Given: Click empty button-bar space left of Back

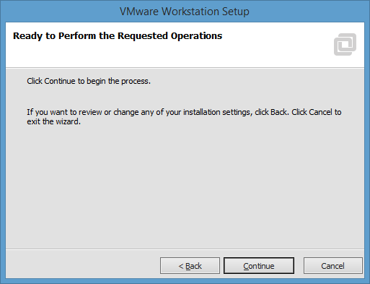Looking at the screenshot, I should point(82,265).
